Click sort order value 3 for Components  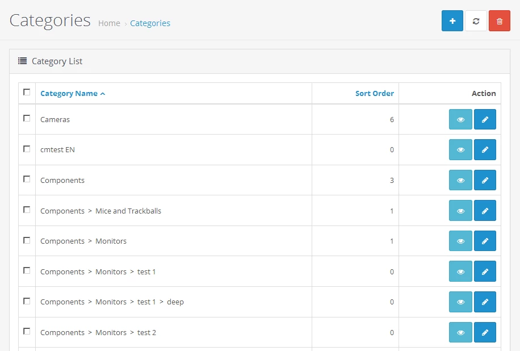tap(392, 181)
